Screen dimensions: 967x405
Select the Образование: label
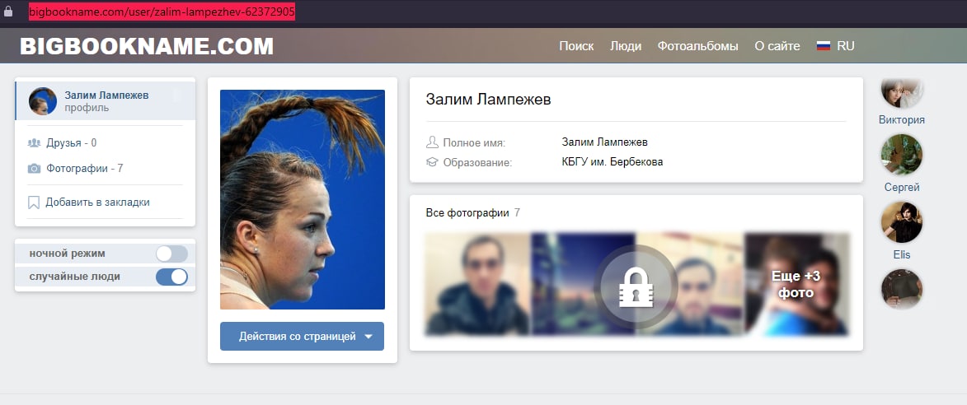click(477, 162)
